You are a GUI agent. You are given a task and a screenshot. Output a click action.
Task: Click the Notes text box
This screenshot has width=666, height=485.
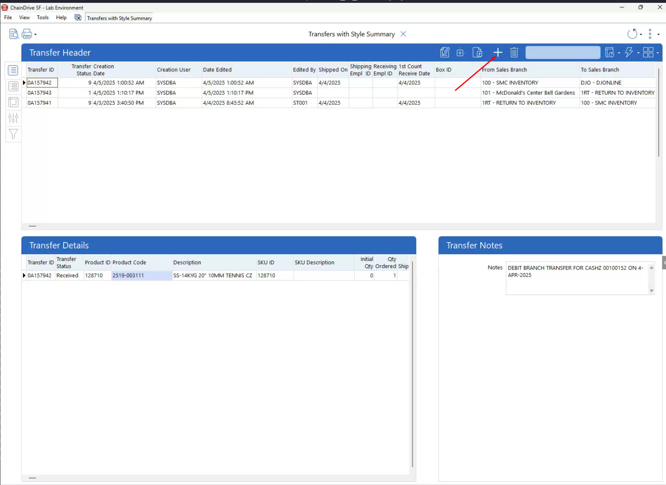(577, 278)
